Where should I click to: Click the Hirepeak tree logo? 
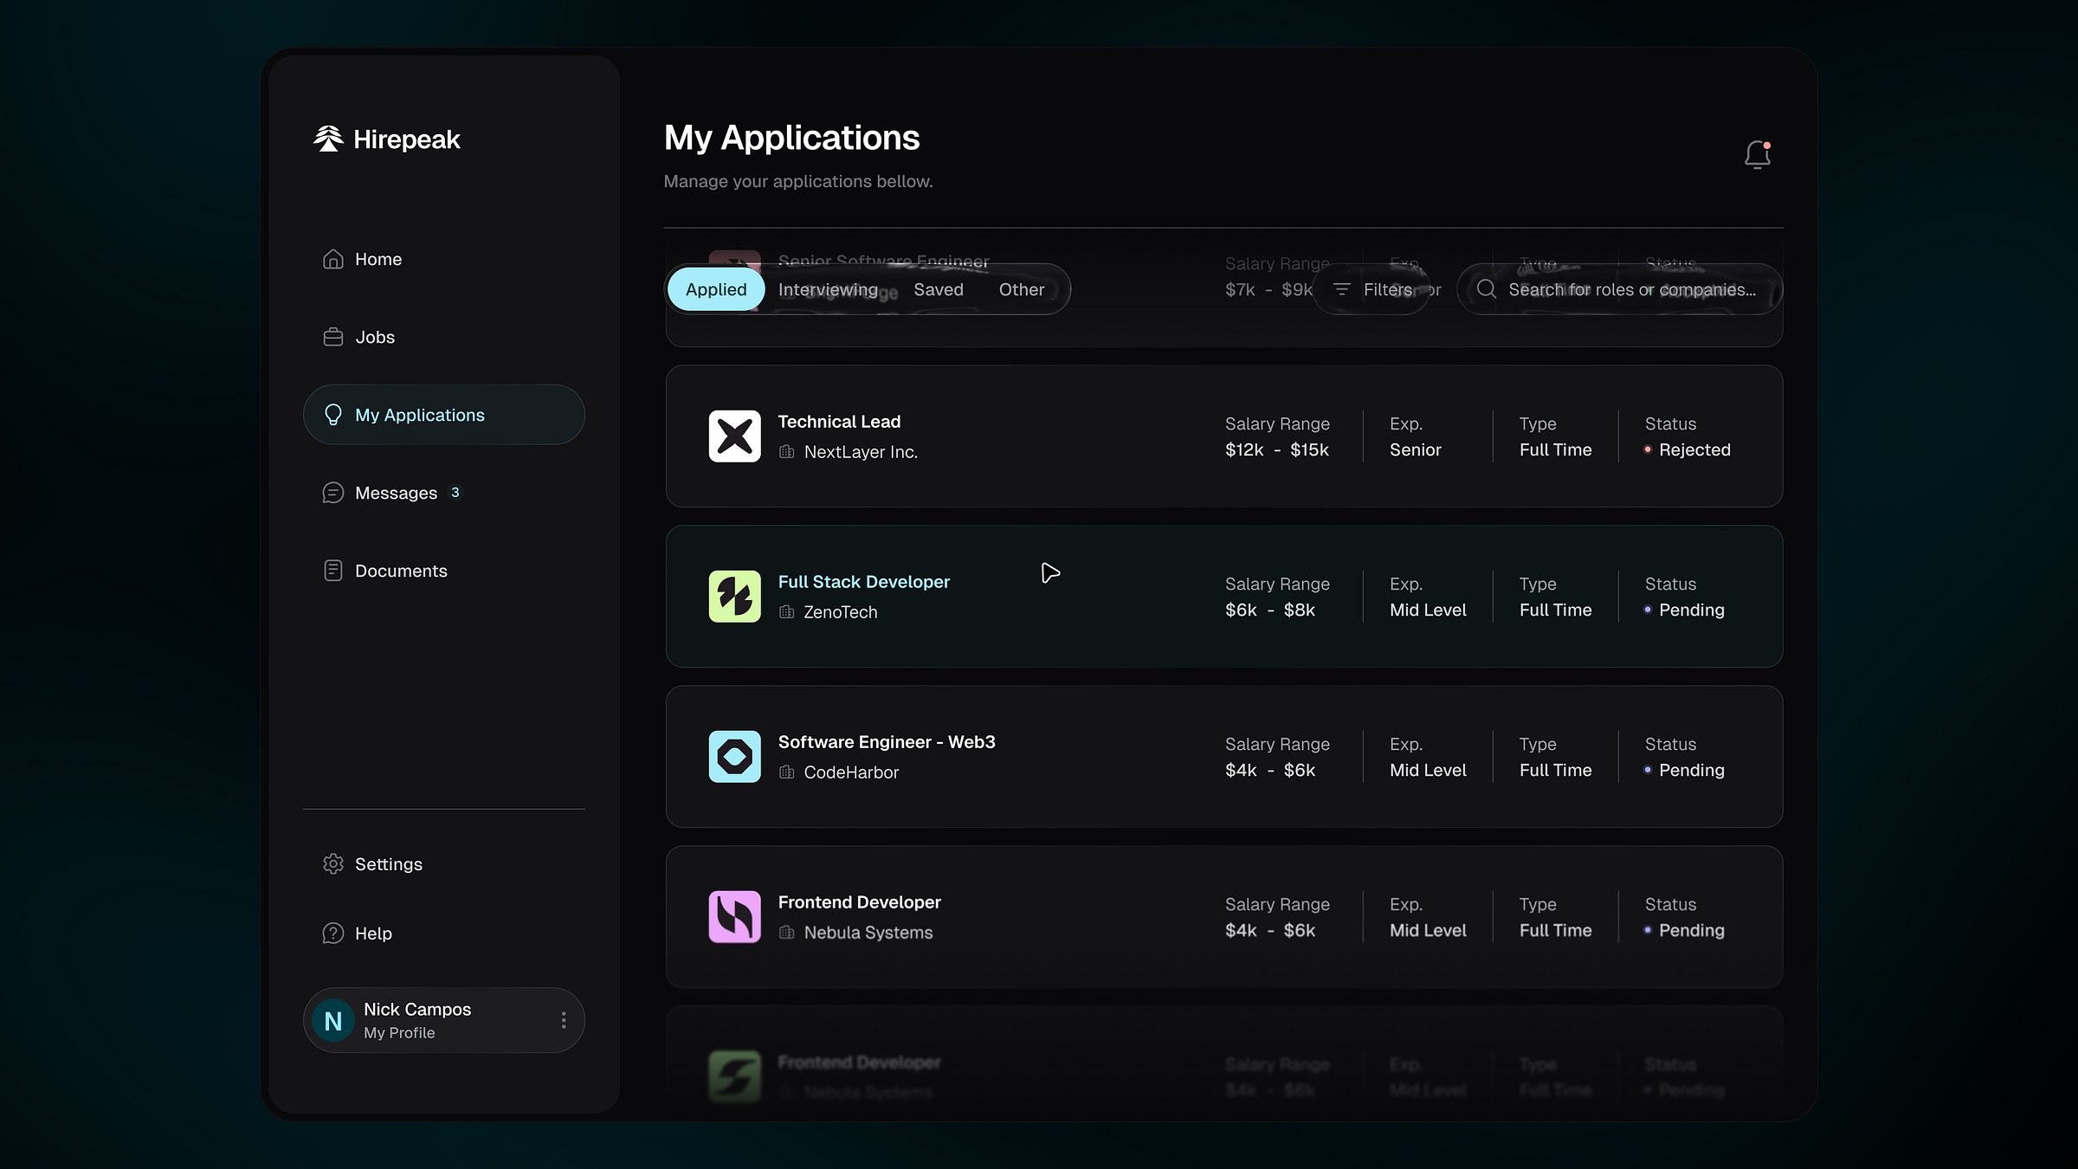click(x=328, y=139)
